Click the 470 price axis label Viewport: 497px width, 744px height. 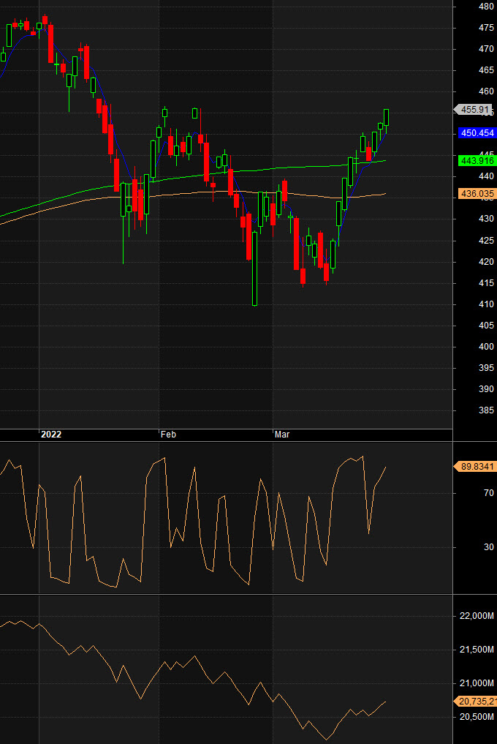[x=486, y=49]
